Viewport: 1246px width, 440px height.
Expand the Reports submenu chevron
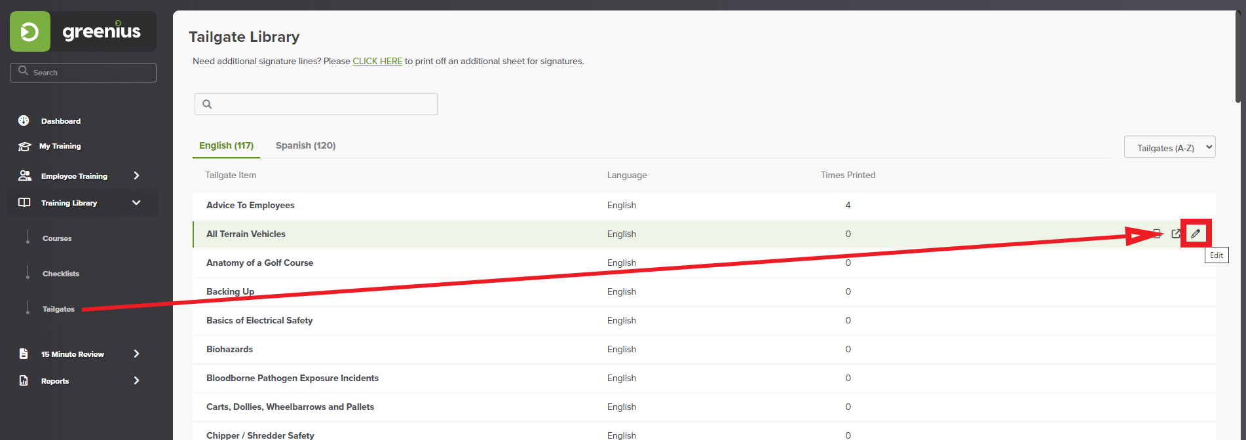click(x=136, y=380)
